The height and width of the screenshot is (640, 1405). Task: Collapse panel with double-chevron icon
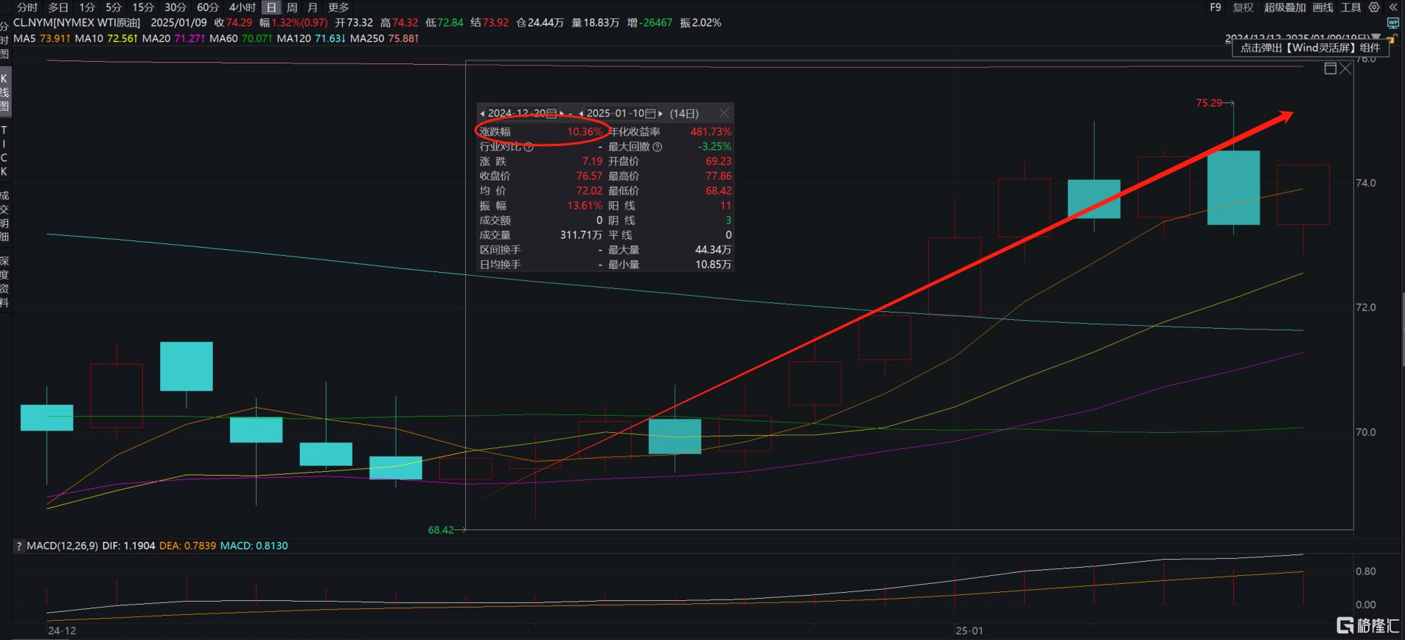(1393, 7)
